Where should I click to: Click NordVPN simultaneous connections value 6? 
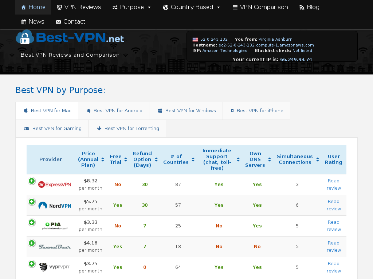[297, 205]
